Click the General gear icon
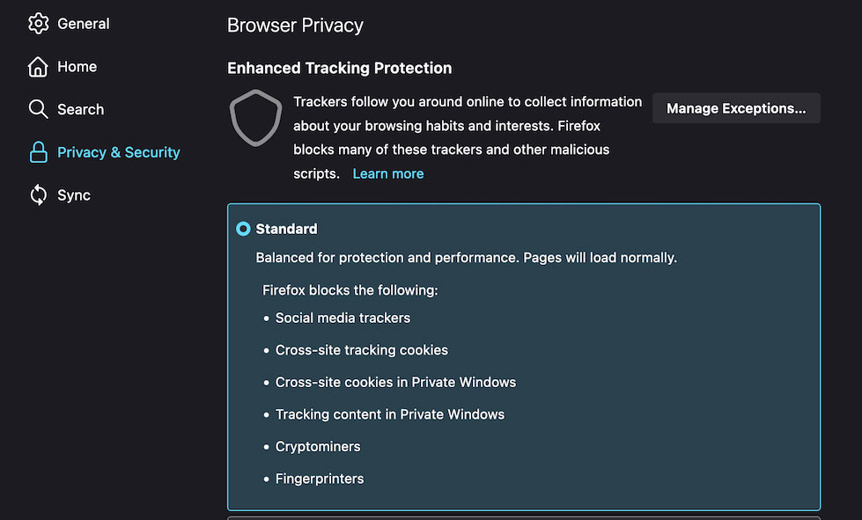 38,24
